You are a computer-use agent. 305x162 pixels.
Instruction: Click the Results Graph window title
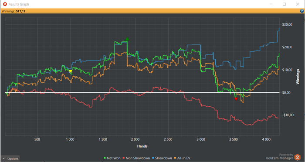tap(19, 4)
